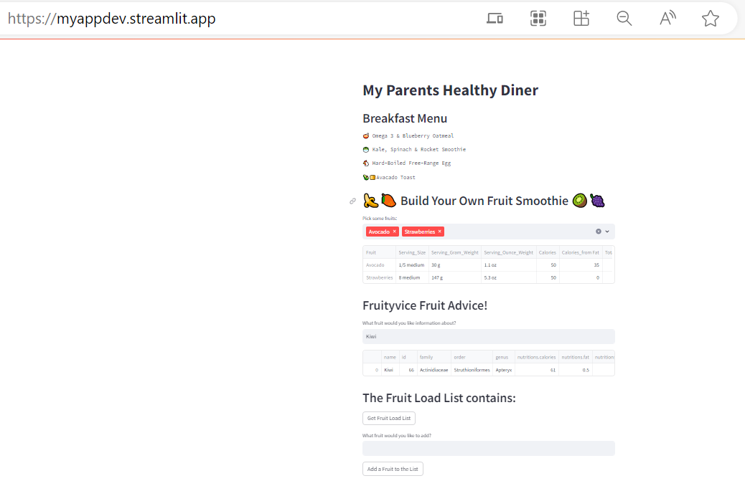Remove the Strawberries tag
Viewport: 745px width, 486px height.
[x=440, y=232]
